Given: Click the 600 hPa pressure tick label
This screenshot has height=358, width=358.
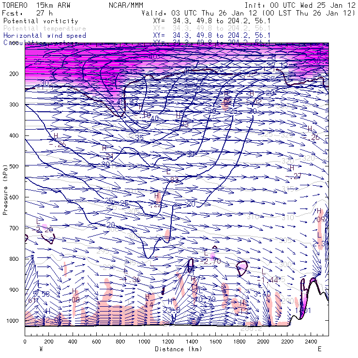Looking at the screenshot, I should point(14,197).
